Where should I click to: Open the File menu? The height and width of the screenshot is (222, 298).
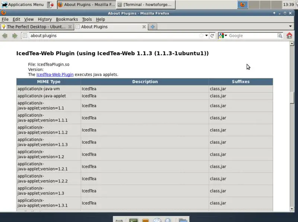[x=5, y=19]
